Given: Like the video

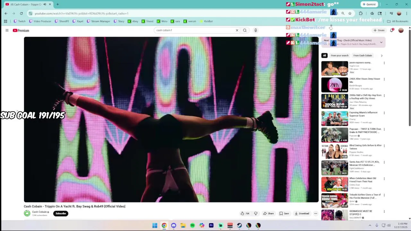Looking at the screenshot, I should (x=245, y=213).
